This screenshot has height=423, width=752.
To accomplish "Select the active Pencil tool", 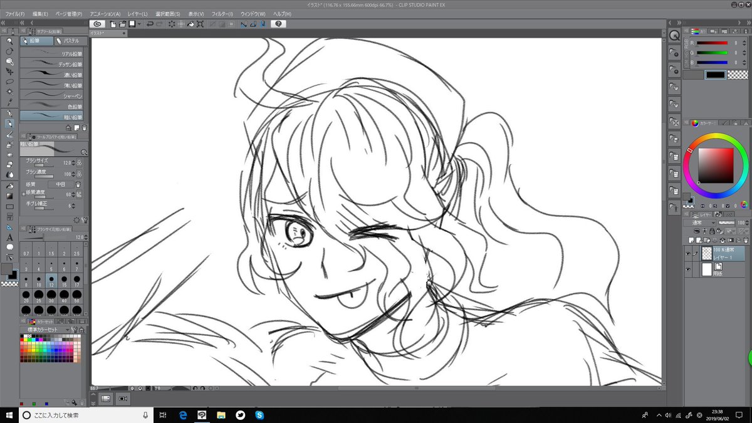I will pyautogui.click(x=9, y=124).
